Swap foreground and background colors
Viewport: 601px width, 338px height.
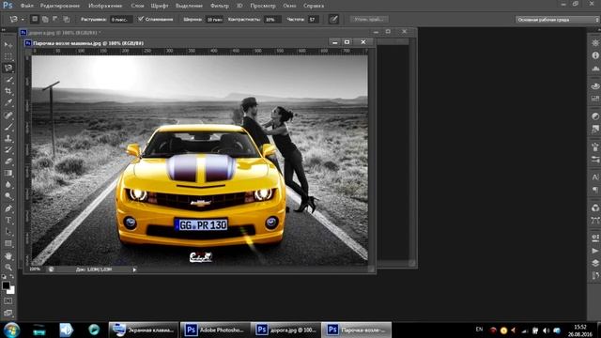[12, 277]
